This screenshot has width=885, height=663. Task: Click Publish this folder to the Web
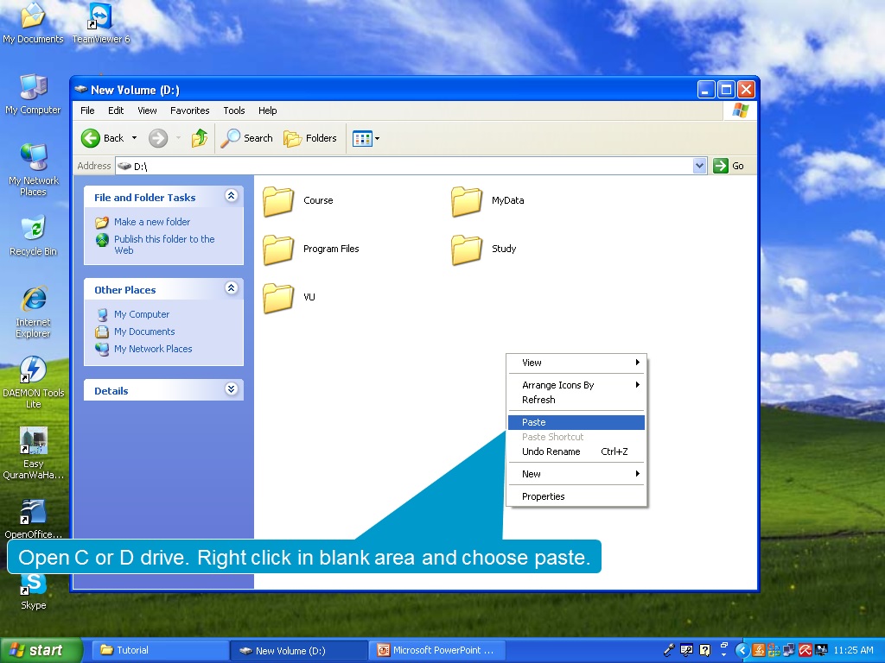coord(164,244)
